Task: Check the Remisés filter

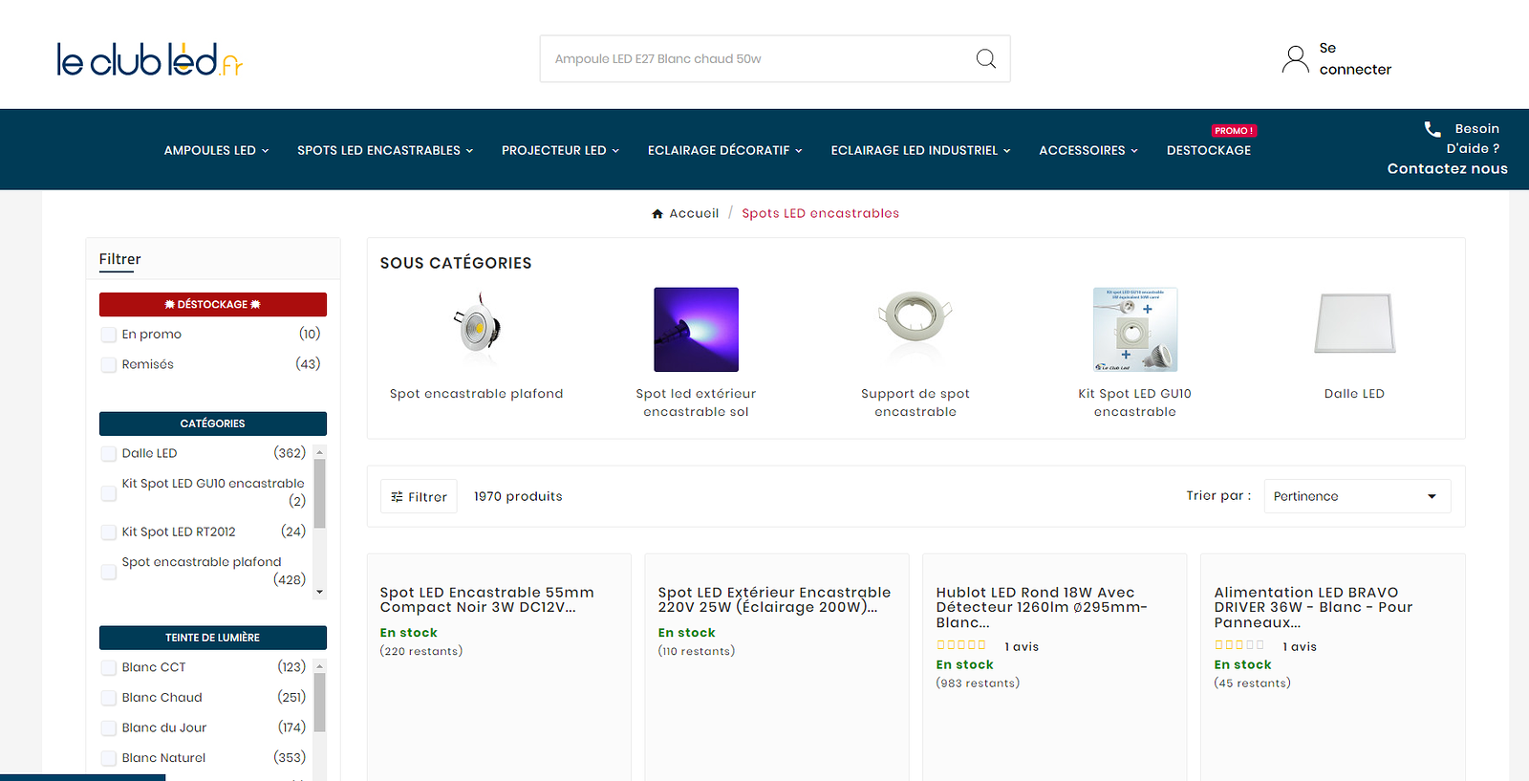Action: (109, 365)
